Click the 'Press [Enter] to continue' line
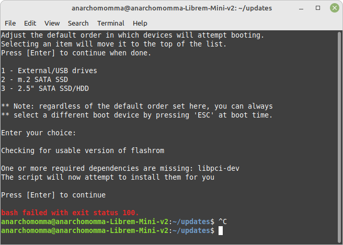Viewport: 343px width, 245px height. coord(53,195)
